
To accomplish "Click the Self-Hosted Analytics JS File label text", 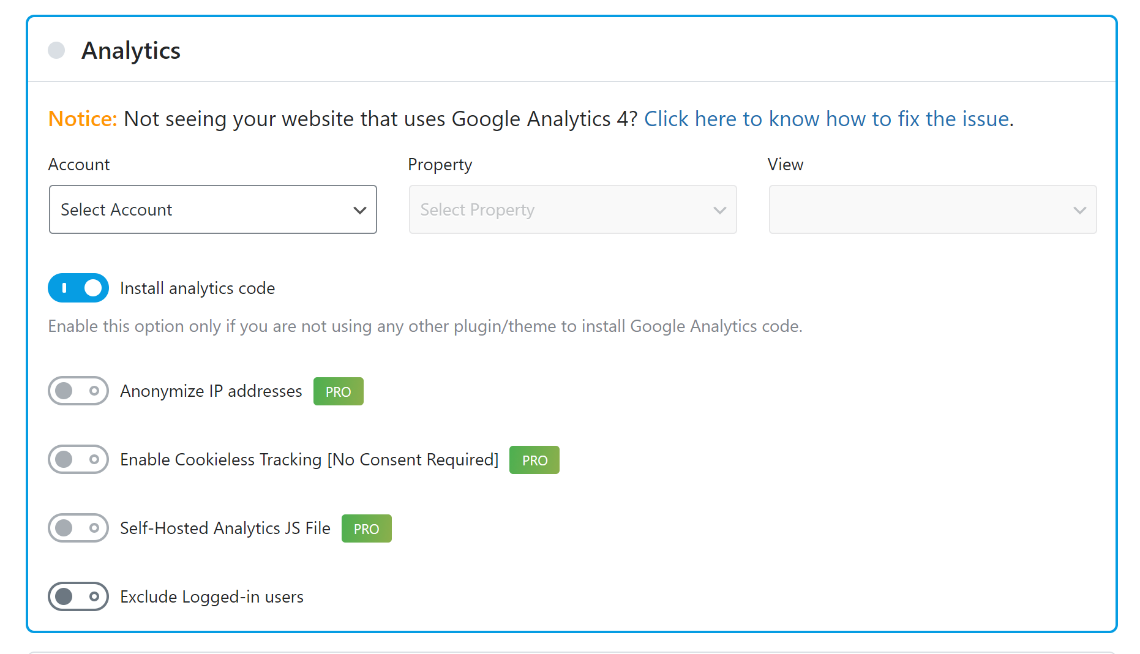I will coord(225,528).
